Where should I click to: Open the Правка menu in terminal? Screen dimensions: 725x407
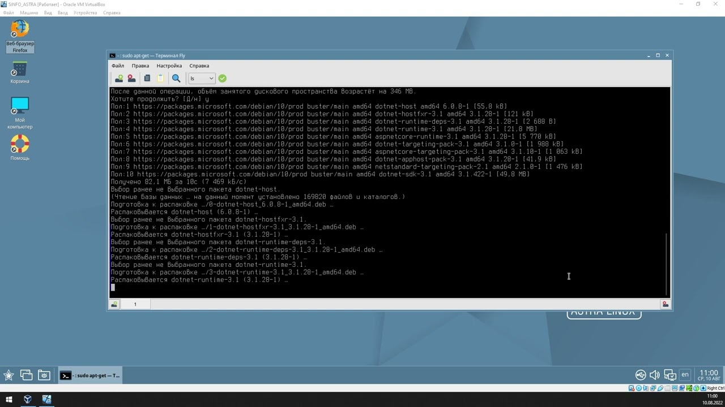click(x=140, y=66)
